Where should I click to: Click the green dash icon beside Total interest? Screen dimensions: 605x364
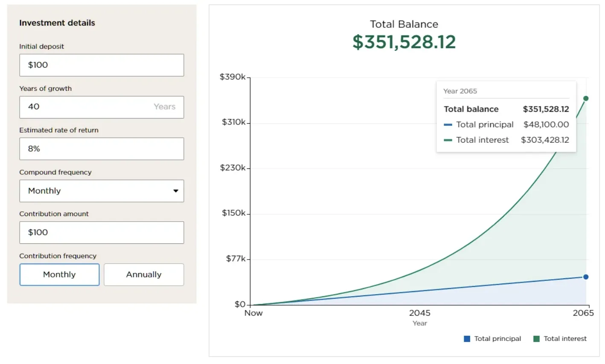447,140
